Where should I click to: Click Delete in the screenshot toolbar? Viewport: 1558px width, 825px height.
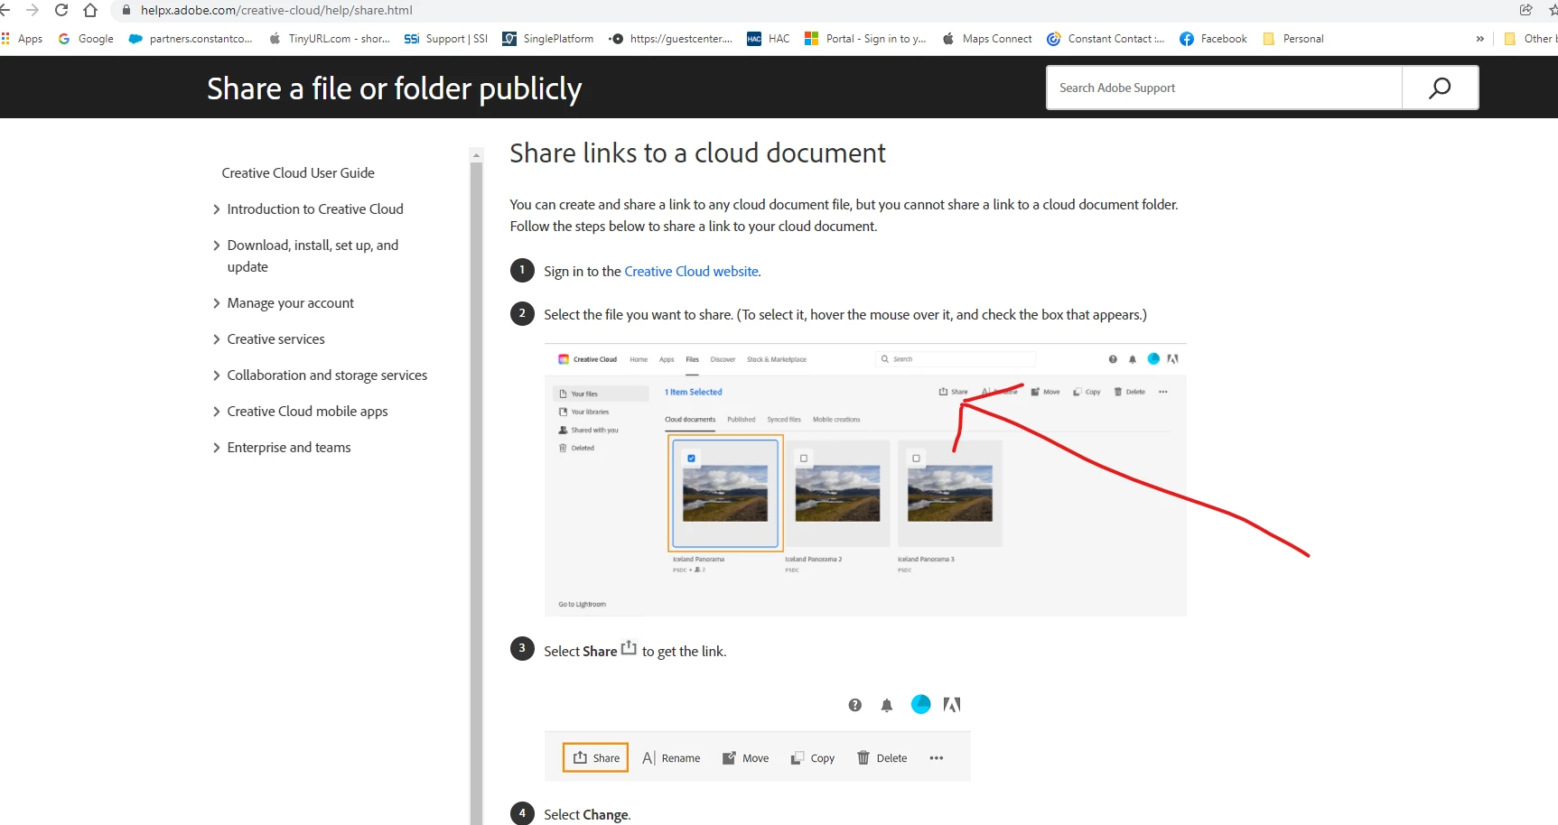click(882, 758)
